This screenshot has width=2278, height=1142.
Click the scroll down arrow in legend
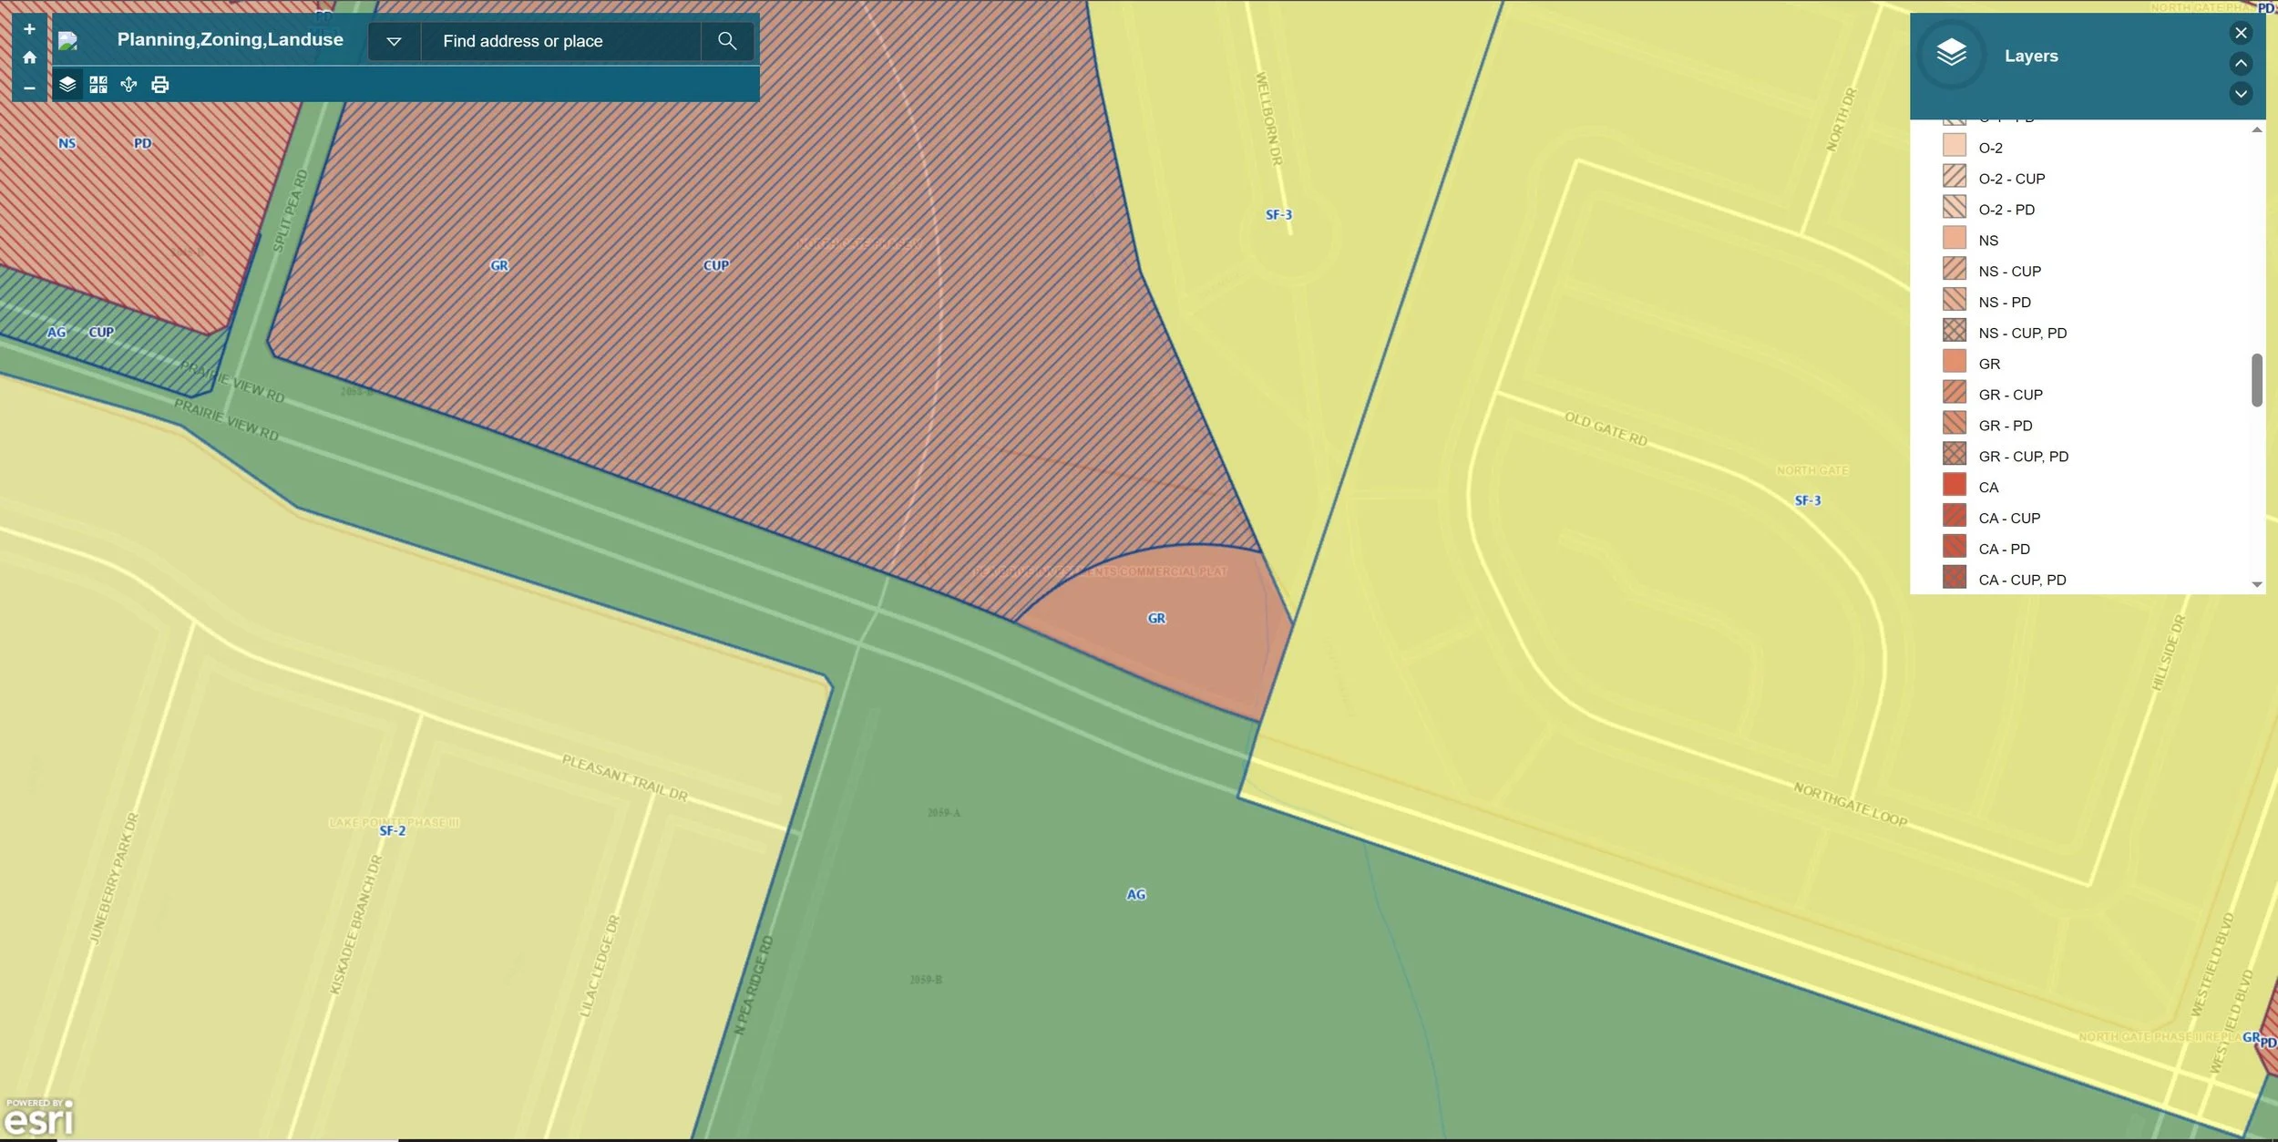coord(2256,584)
